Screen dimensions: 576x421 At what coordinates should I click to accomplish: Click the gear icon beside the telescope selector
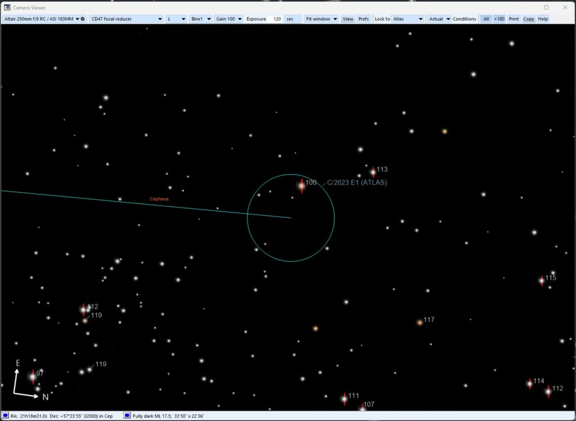click(x=83, y=19)
